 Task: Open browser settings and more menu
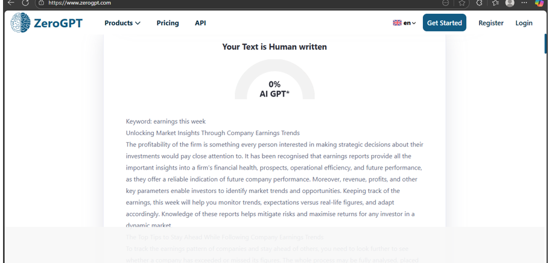524,3
